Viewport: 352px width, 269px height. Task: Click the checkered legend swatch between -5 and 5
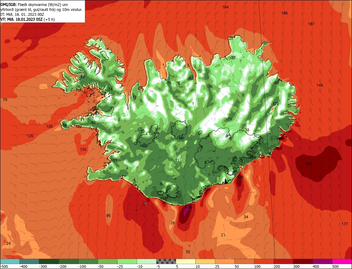[166, 261]
